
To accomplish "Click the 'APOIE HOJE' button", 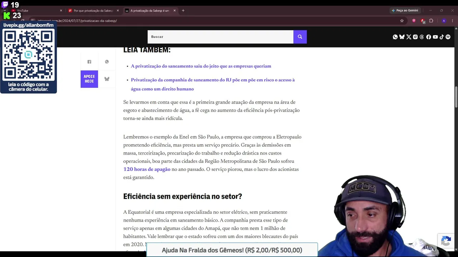I will pos(89,79).
